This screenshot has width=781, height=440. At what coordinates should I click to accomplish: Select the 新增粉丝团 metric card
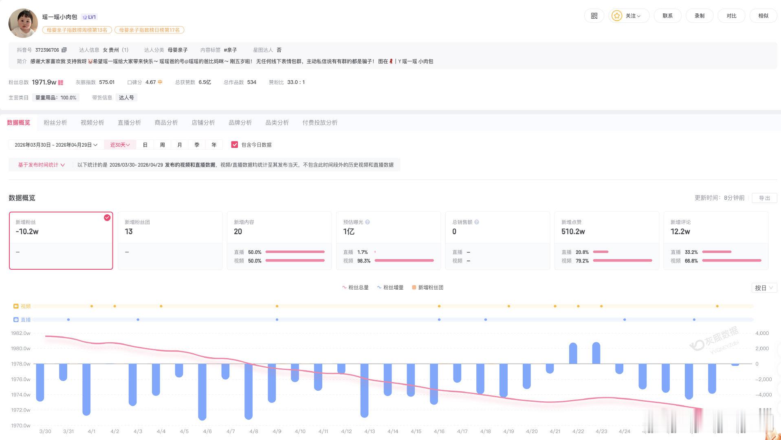[170, 240]
